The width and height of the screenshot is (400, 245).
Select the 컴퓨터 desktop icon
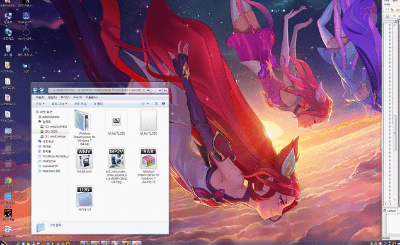(x=8, y=18)
